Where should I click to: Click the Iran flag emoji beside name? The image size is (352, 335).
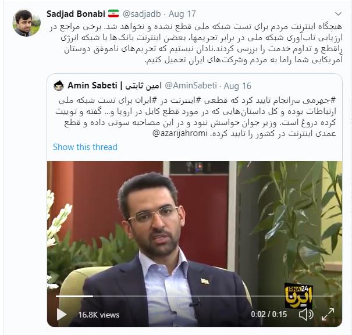[113, 14]
